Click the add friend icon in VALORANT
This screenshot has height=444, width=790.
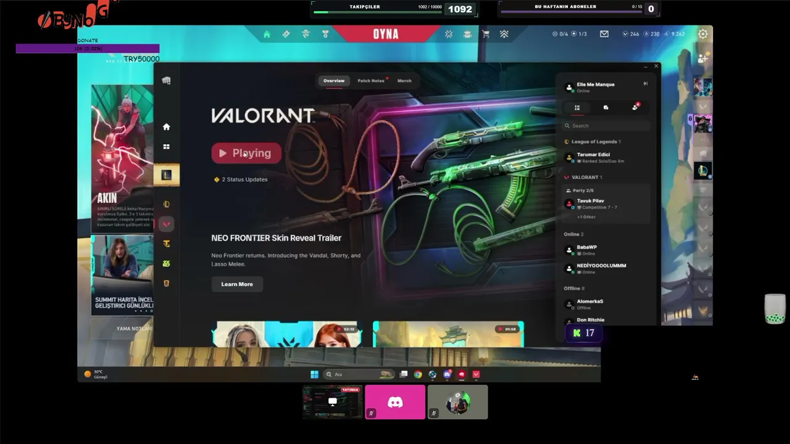tap(702, 59)
